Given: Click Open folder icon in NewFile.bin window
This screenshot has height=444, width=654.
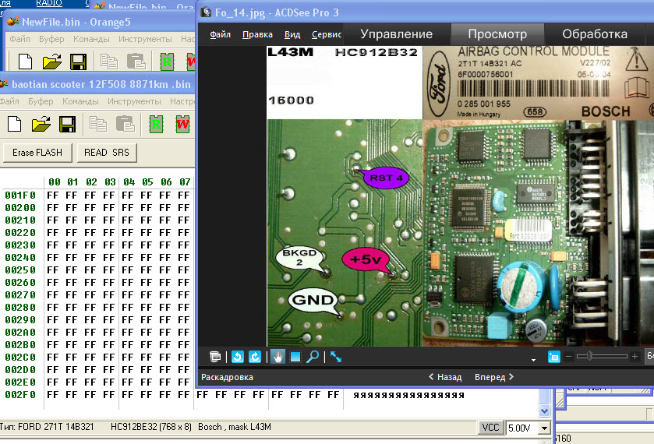Looking at the screenshot, I should [52, 62].
